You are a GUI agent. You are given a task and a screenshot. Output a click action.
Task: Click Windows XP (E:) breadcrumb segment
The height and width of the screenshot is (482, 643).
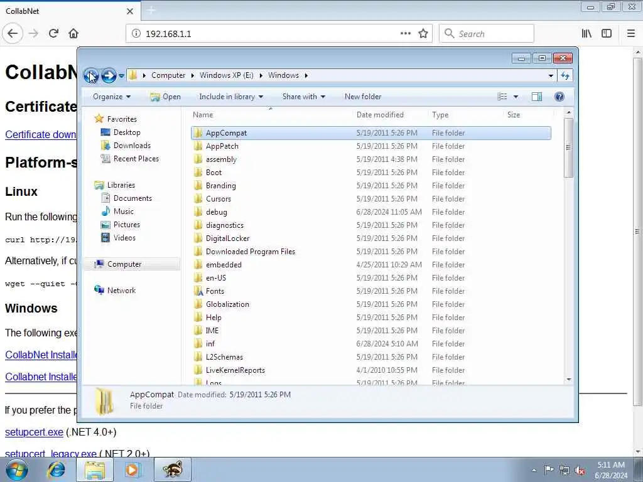[x=226, y=75]
